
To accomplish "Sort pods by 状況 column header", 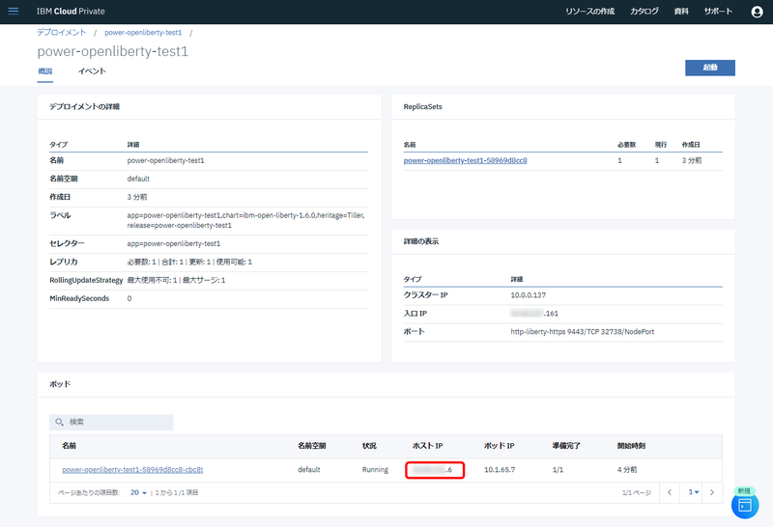I will [369, 446].
